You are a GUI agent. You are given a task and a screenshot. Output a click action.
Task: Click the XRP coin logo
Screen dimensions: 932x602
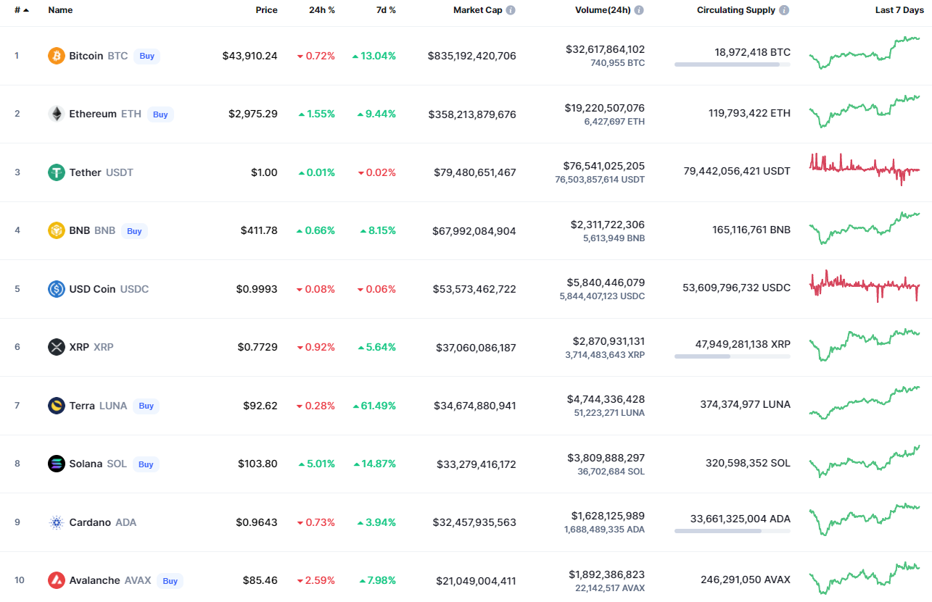pos(57,347)
